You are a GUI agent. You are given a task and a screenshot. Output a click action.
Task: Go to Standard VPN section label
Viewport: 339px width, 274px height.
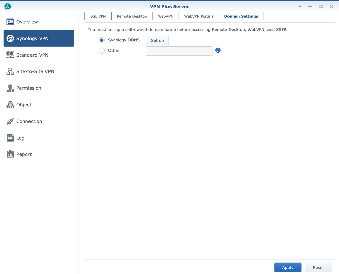pos(33,55)
